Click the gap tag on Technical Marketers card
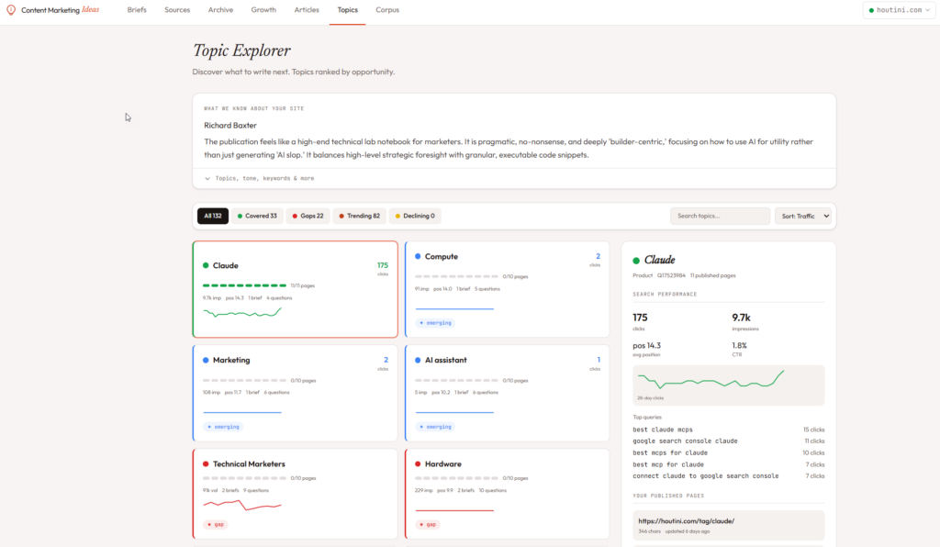 click(x=218, y=525)
